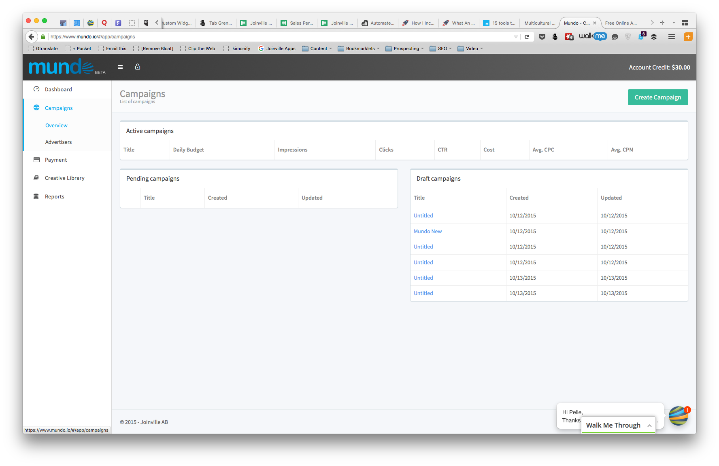Click the orange plus extension icon
The width and height of the screenshot is (719, 466).
point(688,37)
